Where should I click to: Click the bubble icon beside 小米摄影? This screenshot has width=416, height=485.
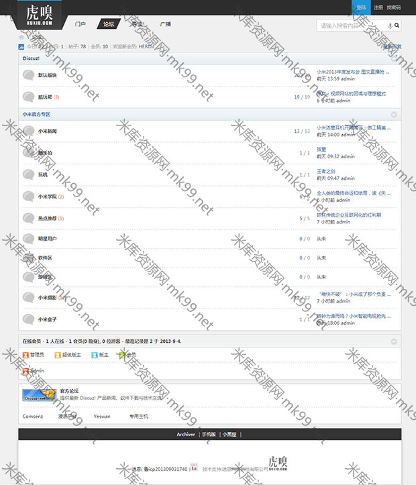28,297
